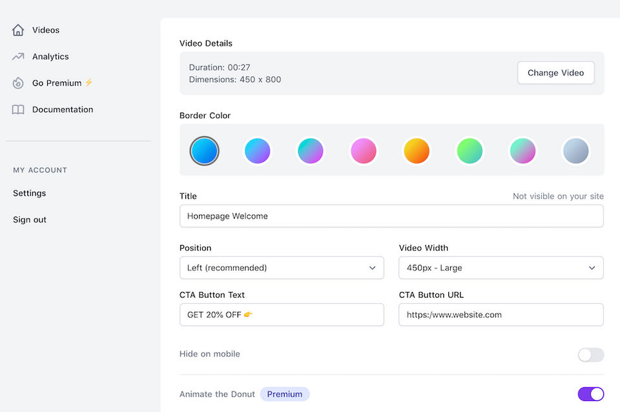This screenshot has height=412, width=620.
Task: Click into the CTA Button URL field
Action: point(501,315)
